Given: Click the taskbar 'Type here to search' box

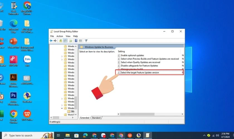Looking at the screenshot, I should coord(28,135).
